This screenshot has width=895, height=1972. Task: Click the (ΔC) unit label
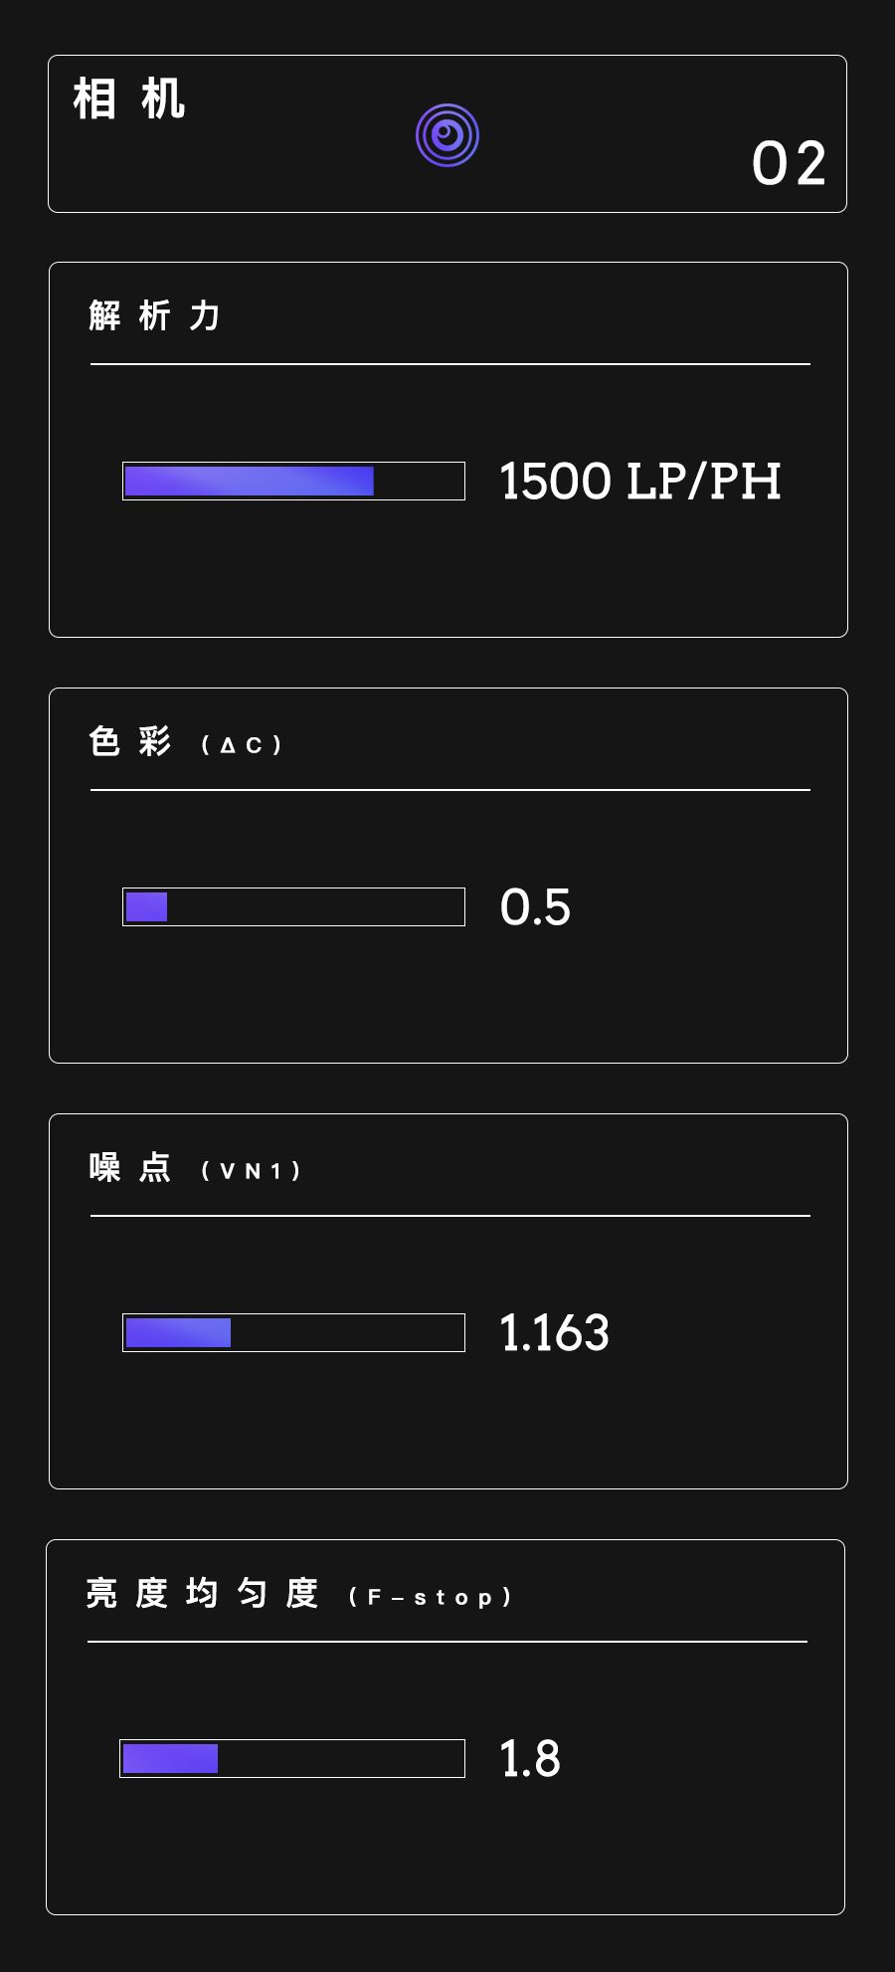242,745
